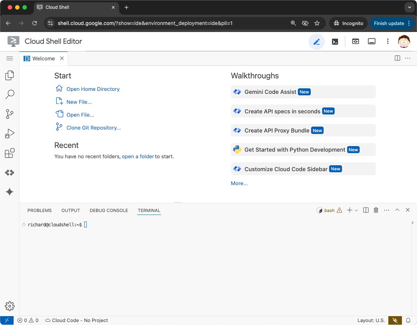Open the Search sidebar icon
417x325 pixels.
(10, 95)
